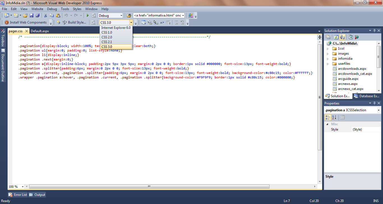Viewport: 383px width, 204px height.
Task: Open the Toolbox side tab
Action: pyautogui.click(x=3, y=38)
